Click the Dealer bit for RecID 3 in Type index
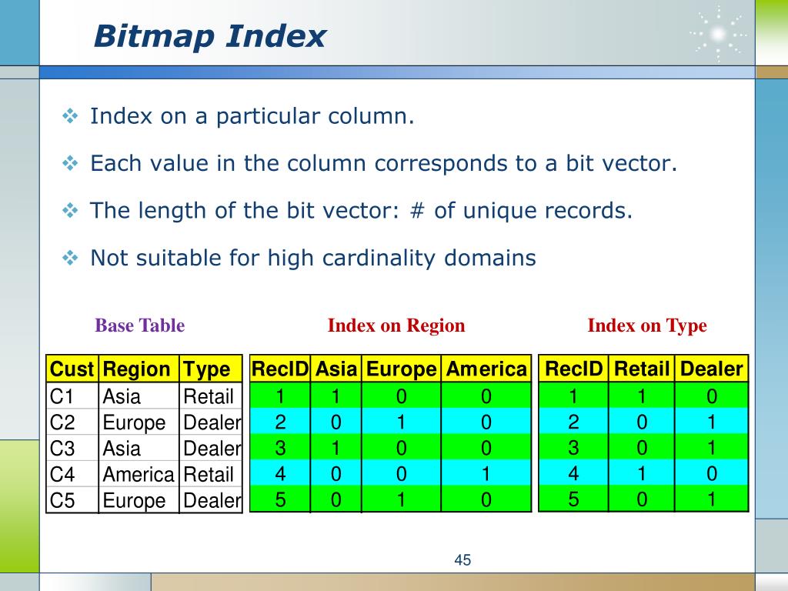Image resolution: width=788 pixels, height=591 pixels. pos(712,448)
